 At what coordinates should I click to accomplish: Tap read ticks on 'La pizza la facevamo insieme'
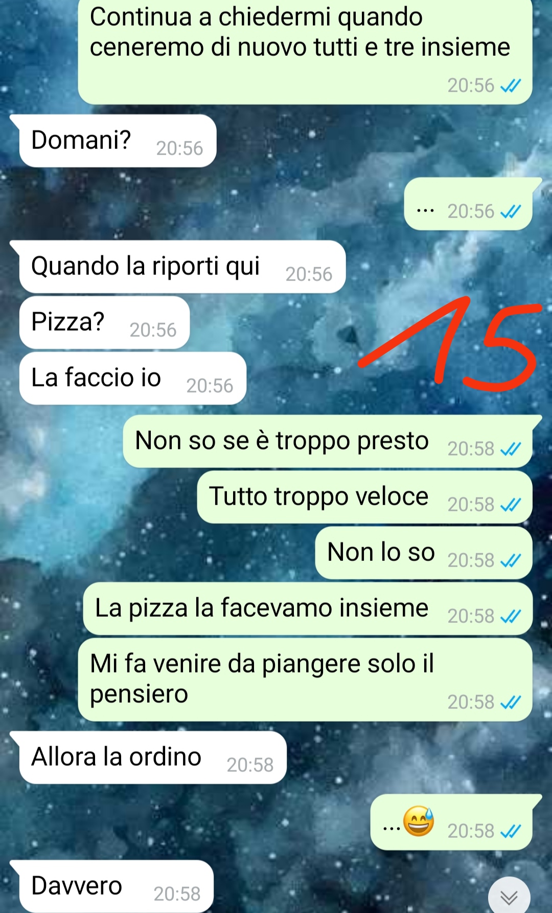coord(511,617)
